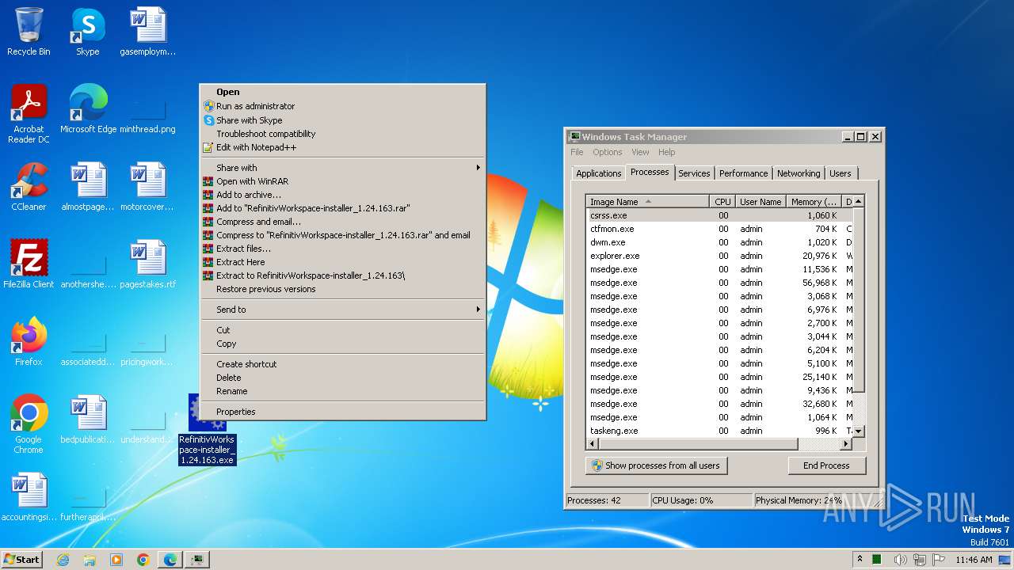Choose Open in the context menu
Viewport: 1014px width, 570px height.
pos(342,92)
